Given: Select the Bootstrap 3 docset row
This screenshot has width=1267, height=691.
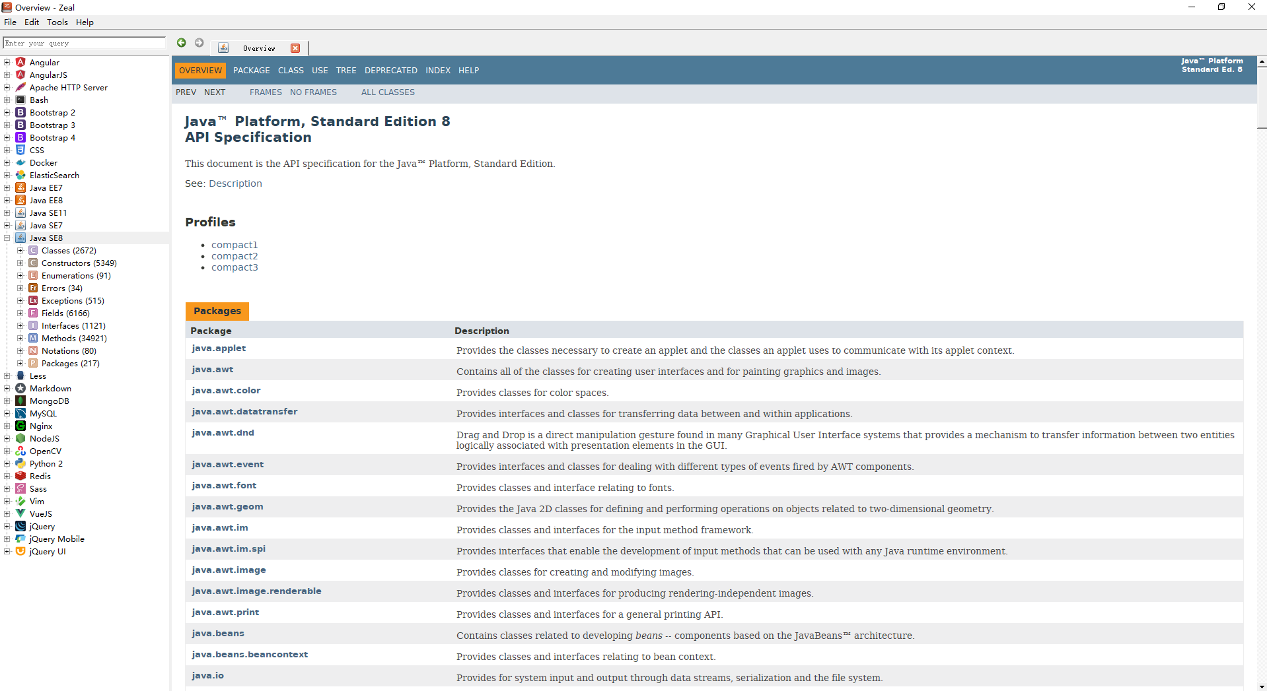Looking at the screenshot, I should click(x=52, y=125).
